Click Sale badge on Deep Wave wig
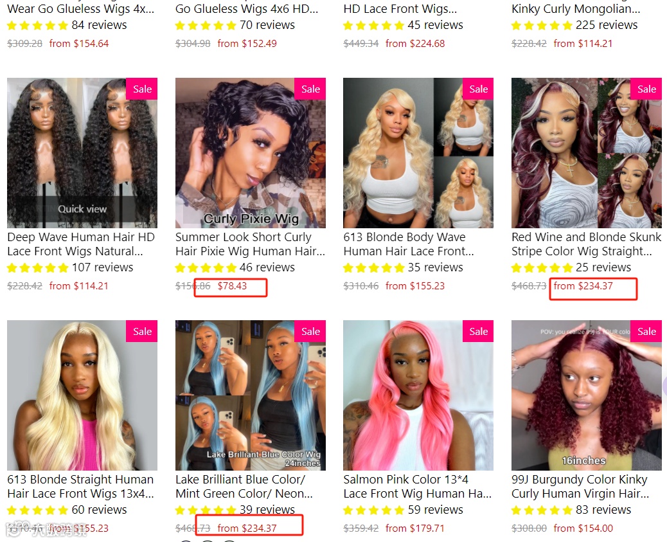This screenshot has height=542, width=667. pos(142,89)
